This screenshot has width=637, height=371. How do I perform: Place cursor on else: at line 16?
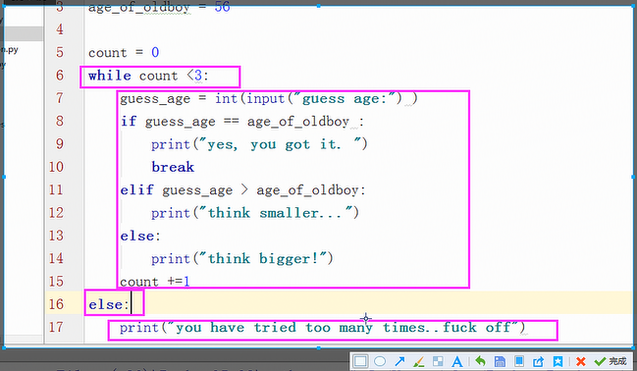tap(109, 304)
